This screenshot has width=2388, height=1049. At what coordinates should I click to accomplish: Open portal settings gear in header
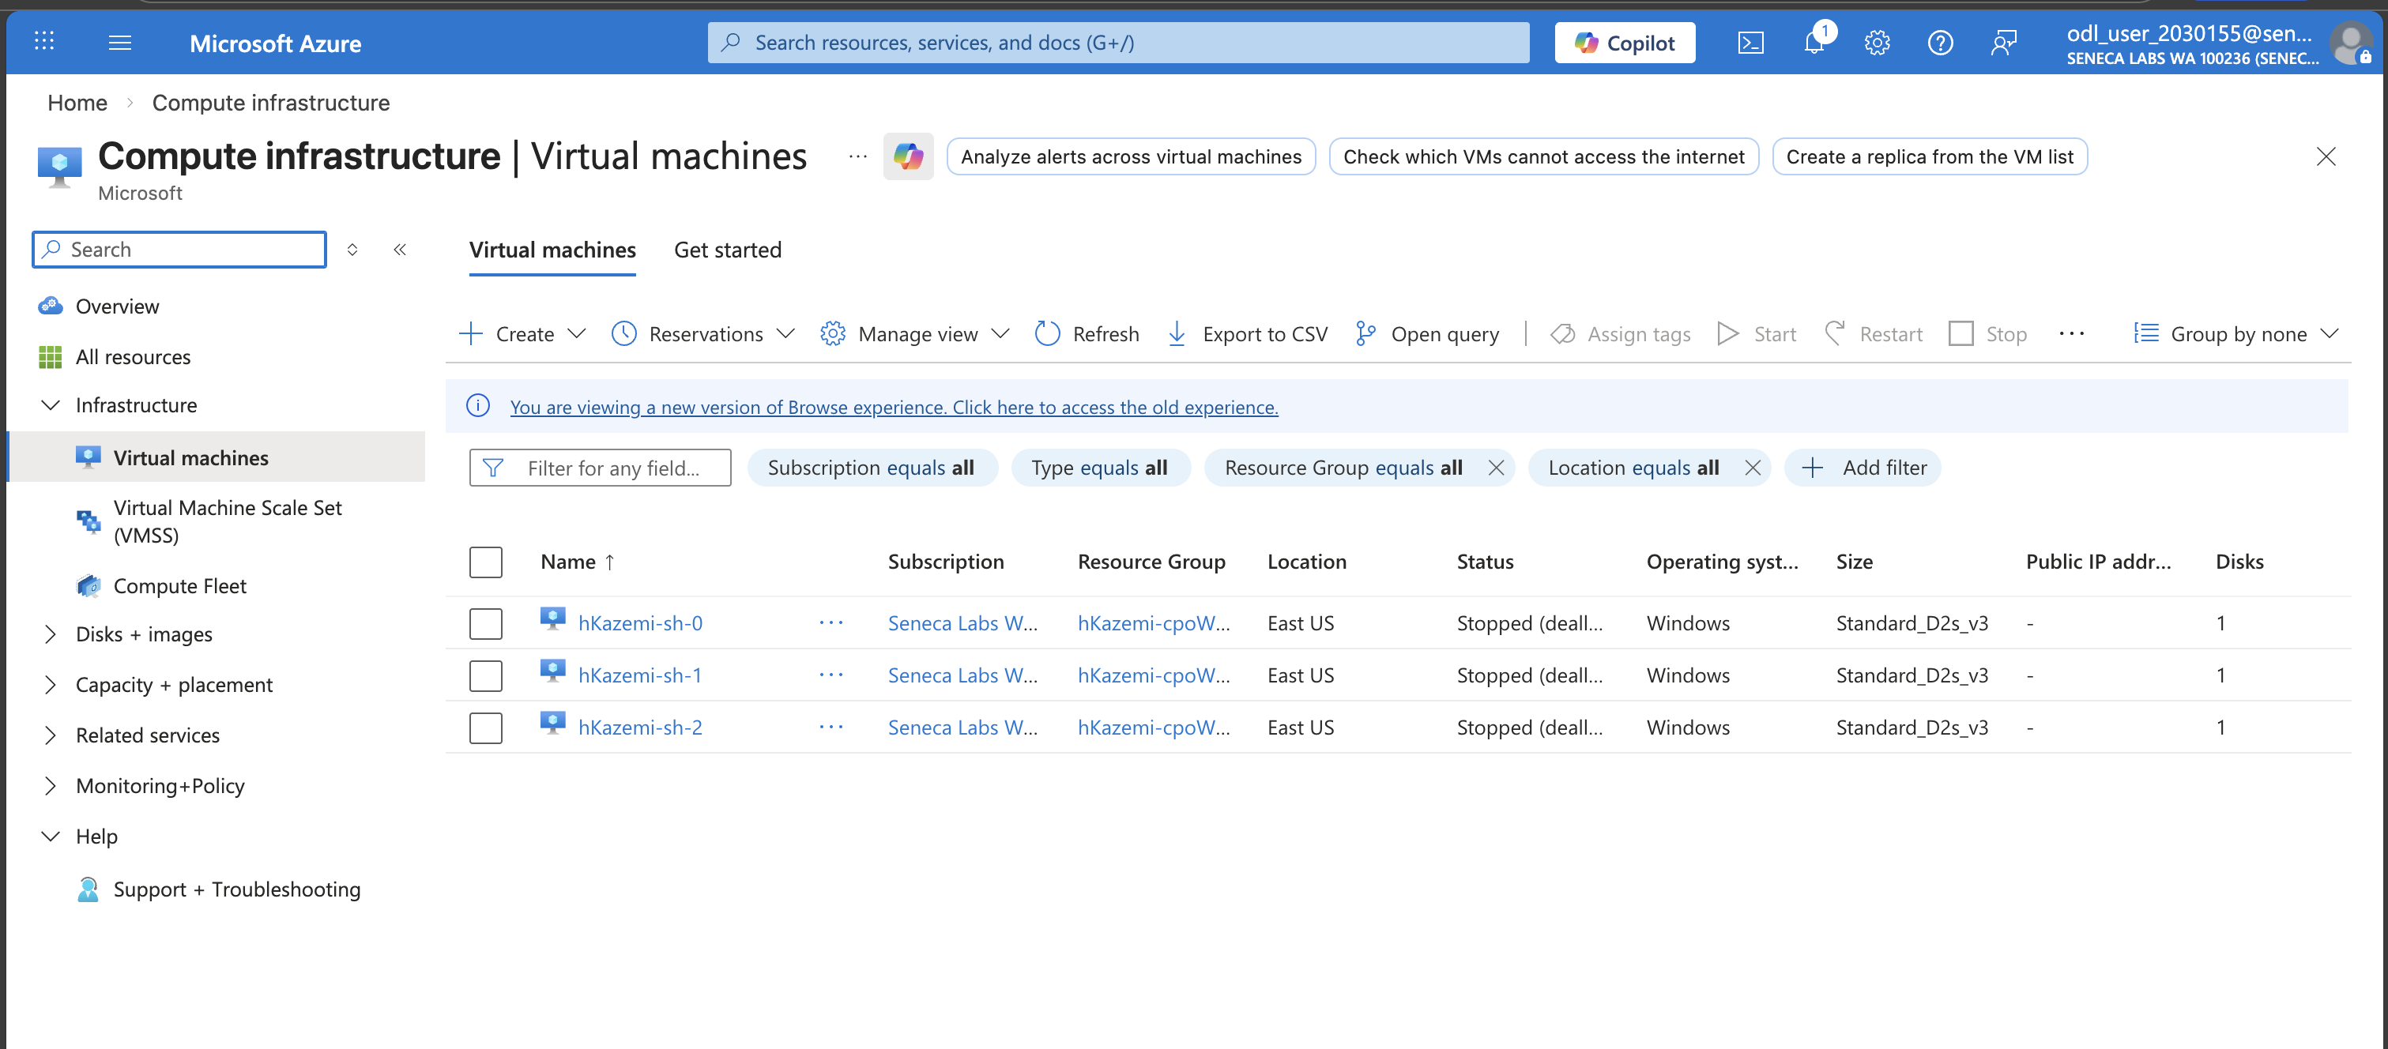(1878, 43)
